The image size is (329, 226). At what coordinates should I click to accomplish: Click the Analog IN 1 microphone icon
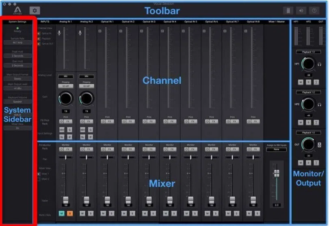59,33
